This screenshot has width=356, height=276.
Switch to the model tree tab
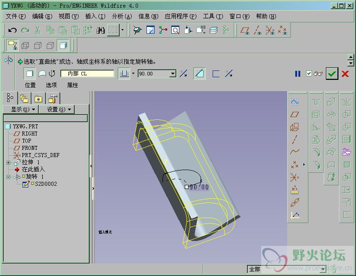click(x=10, y=98)
